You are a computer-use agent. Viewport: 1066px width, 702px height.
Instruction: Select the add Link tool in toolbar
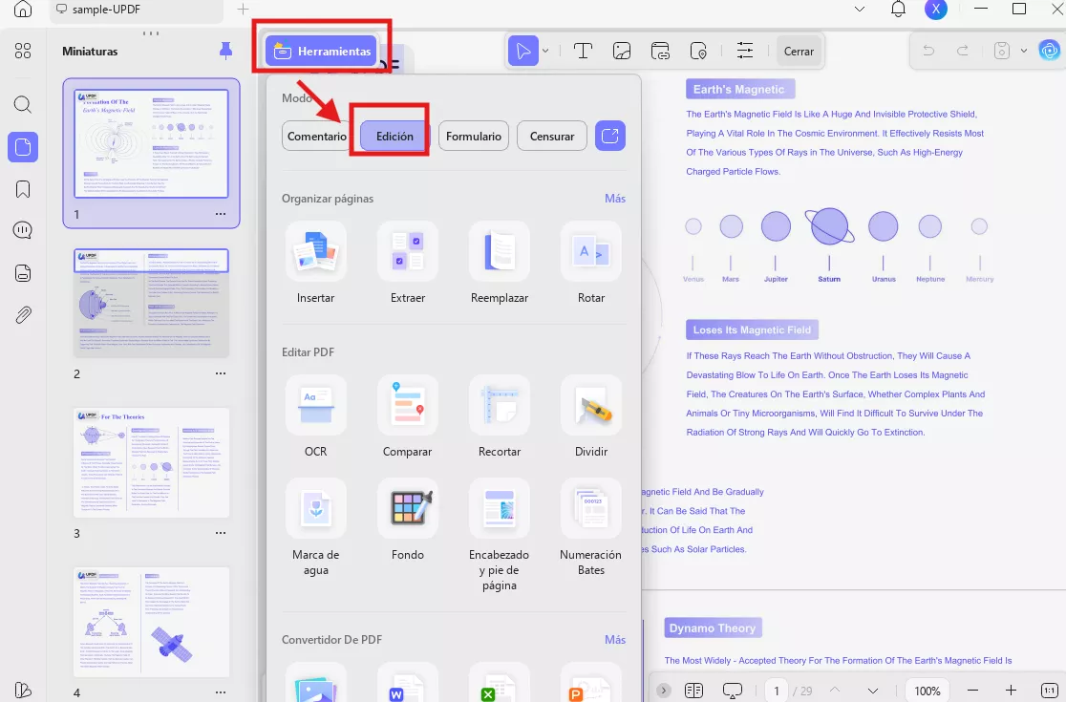click(660, 51)
